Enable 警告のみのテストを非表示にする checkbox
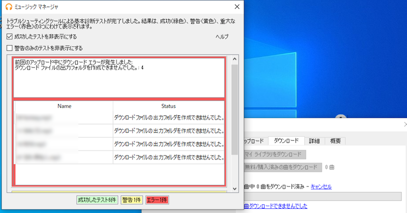Screen dimensions: 407x213 point(10,48)
